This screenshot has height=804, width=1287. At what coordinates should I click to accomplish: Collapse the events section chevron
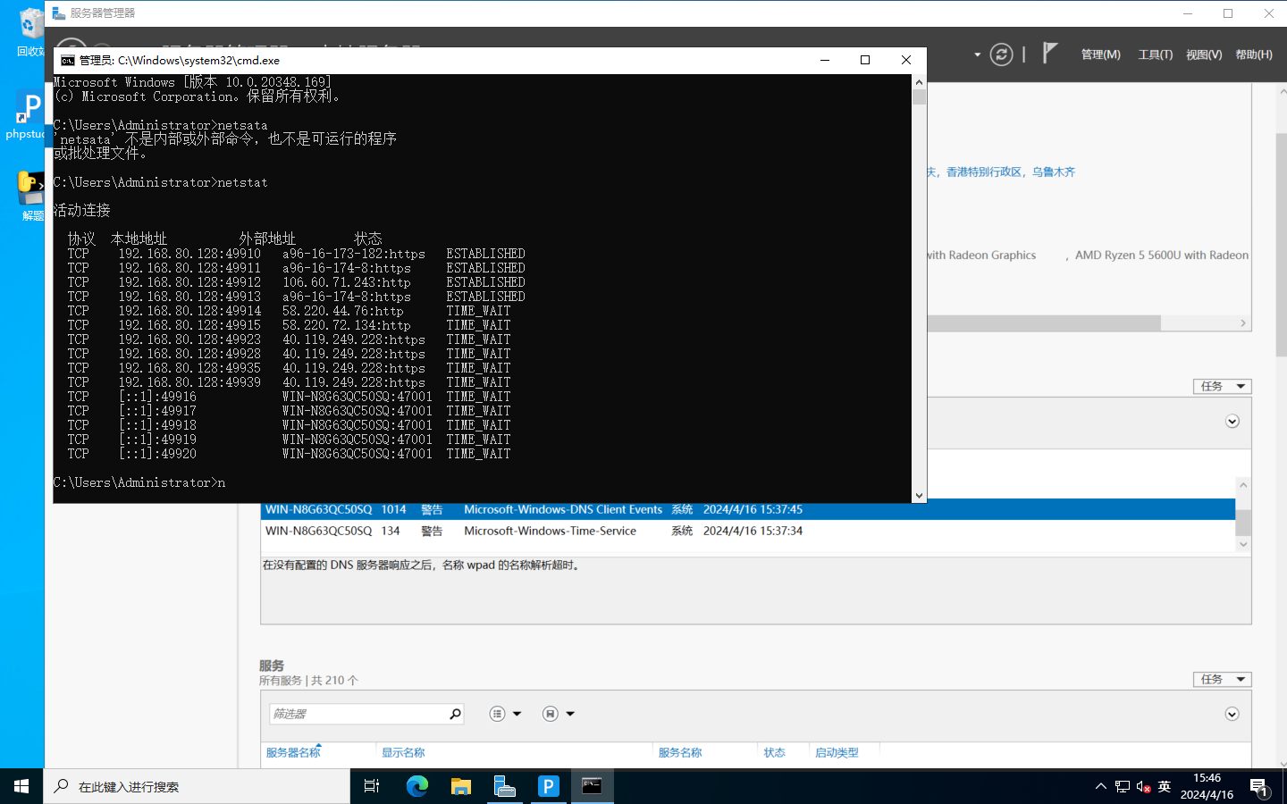[1232, 421]
